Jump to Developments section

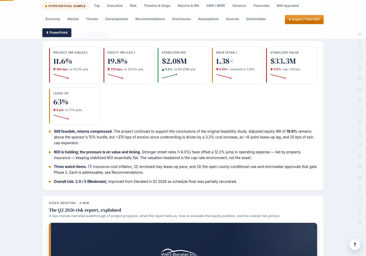point(117,19)
